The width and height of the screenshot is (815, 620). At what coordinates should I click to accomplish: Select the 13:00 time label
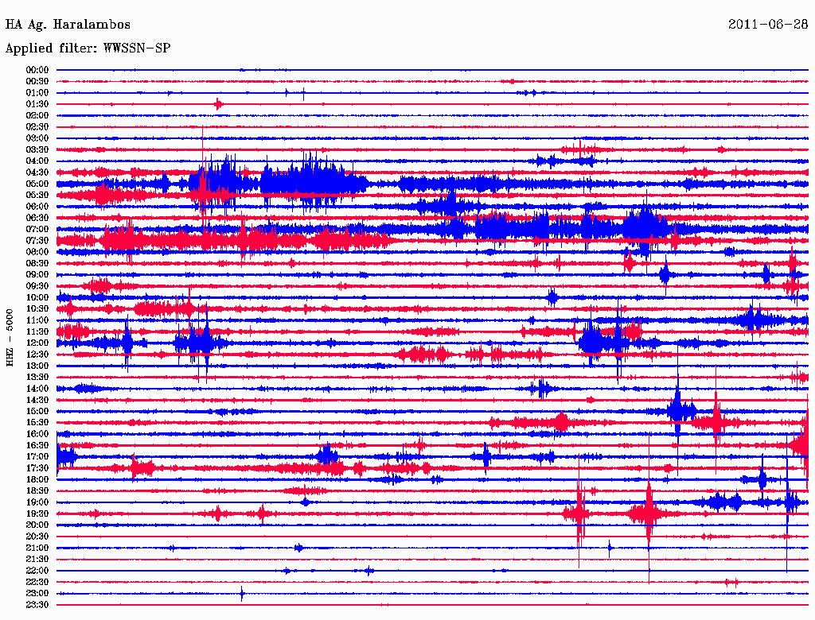tap(37, 366)
